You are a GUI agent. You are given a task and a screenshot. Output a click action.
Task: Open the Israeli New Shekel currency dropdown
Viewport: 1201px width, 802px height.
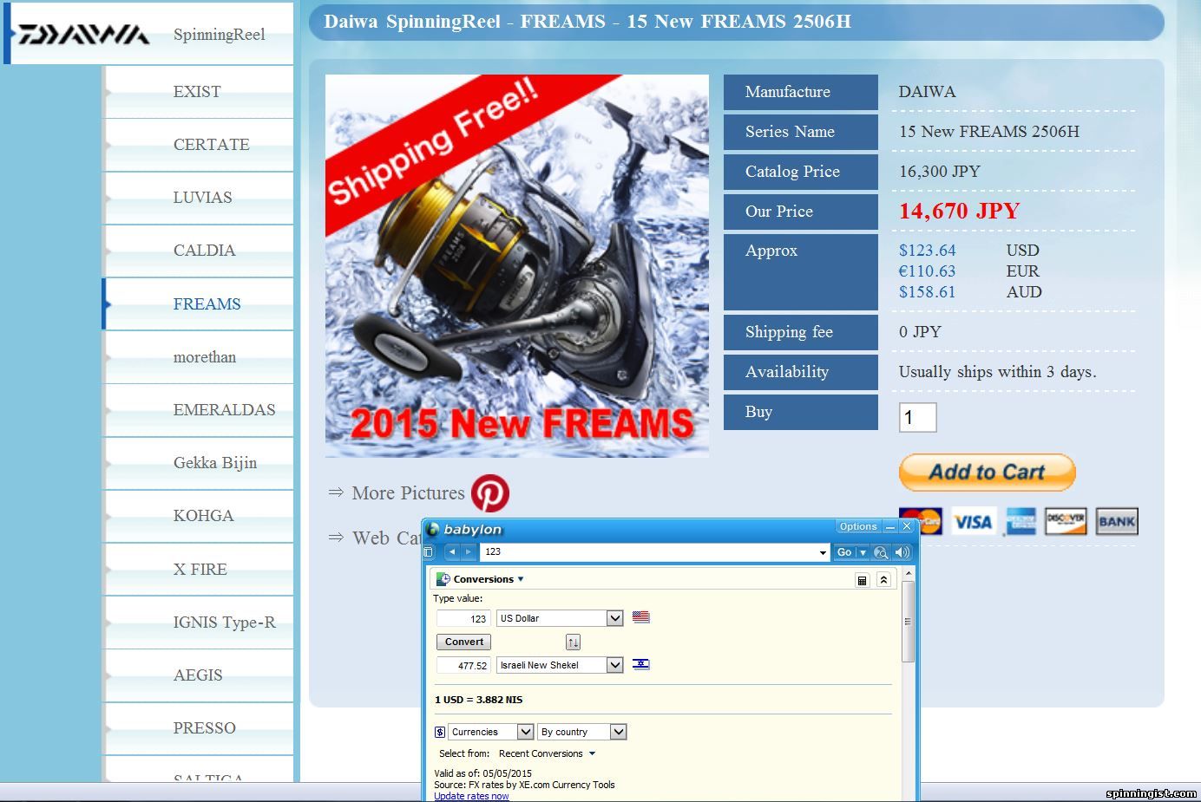[614, 665]
